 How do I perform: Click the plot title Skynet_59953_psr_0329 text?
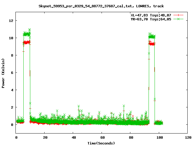coord(101,6)
